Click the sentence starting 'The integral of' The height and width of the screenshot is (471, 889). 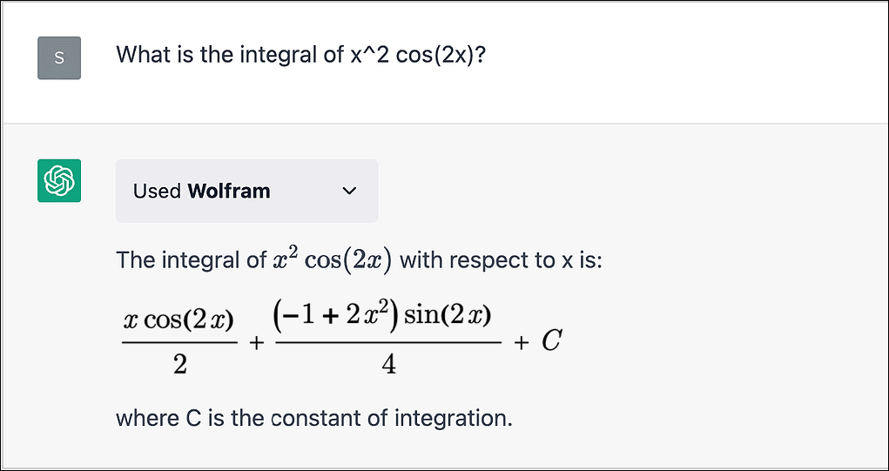[x=358, y=259]
